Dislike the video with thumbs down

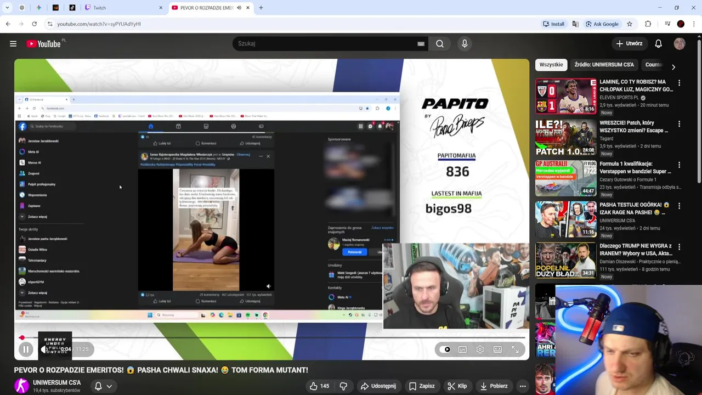pos(343,386)
